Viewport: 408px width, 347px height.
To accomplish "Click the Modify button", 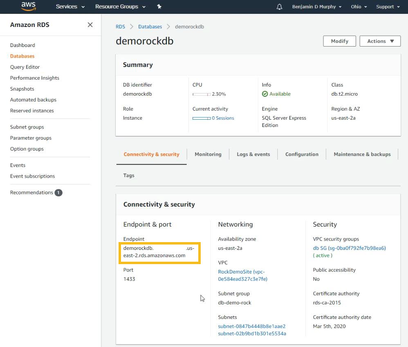I will click(339, 41).
